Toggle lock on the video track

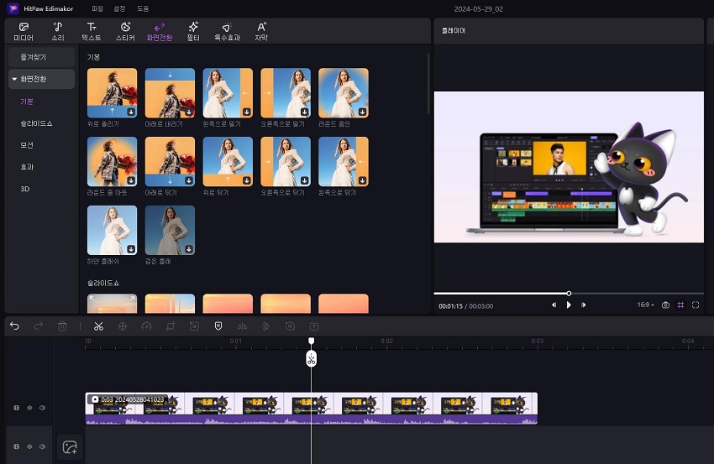pos(17,408)
